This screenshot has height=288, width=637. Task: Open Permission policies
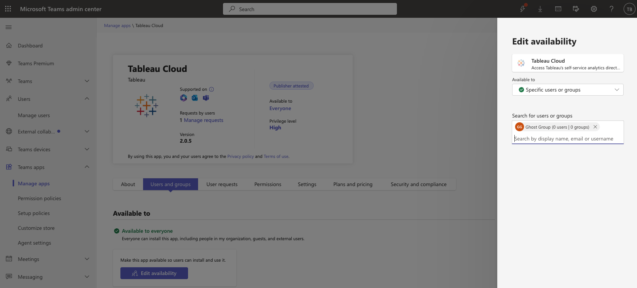(x=39, y=198)
